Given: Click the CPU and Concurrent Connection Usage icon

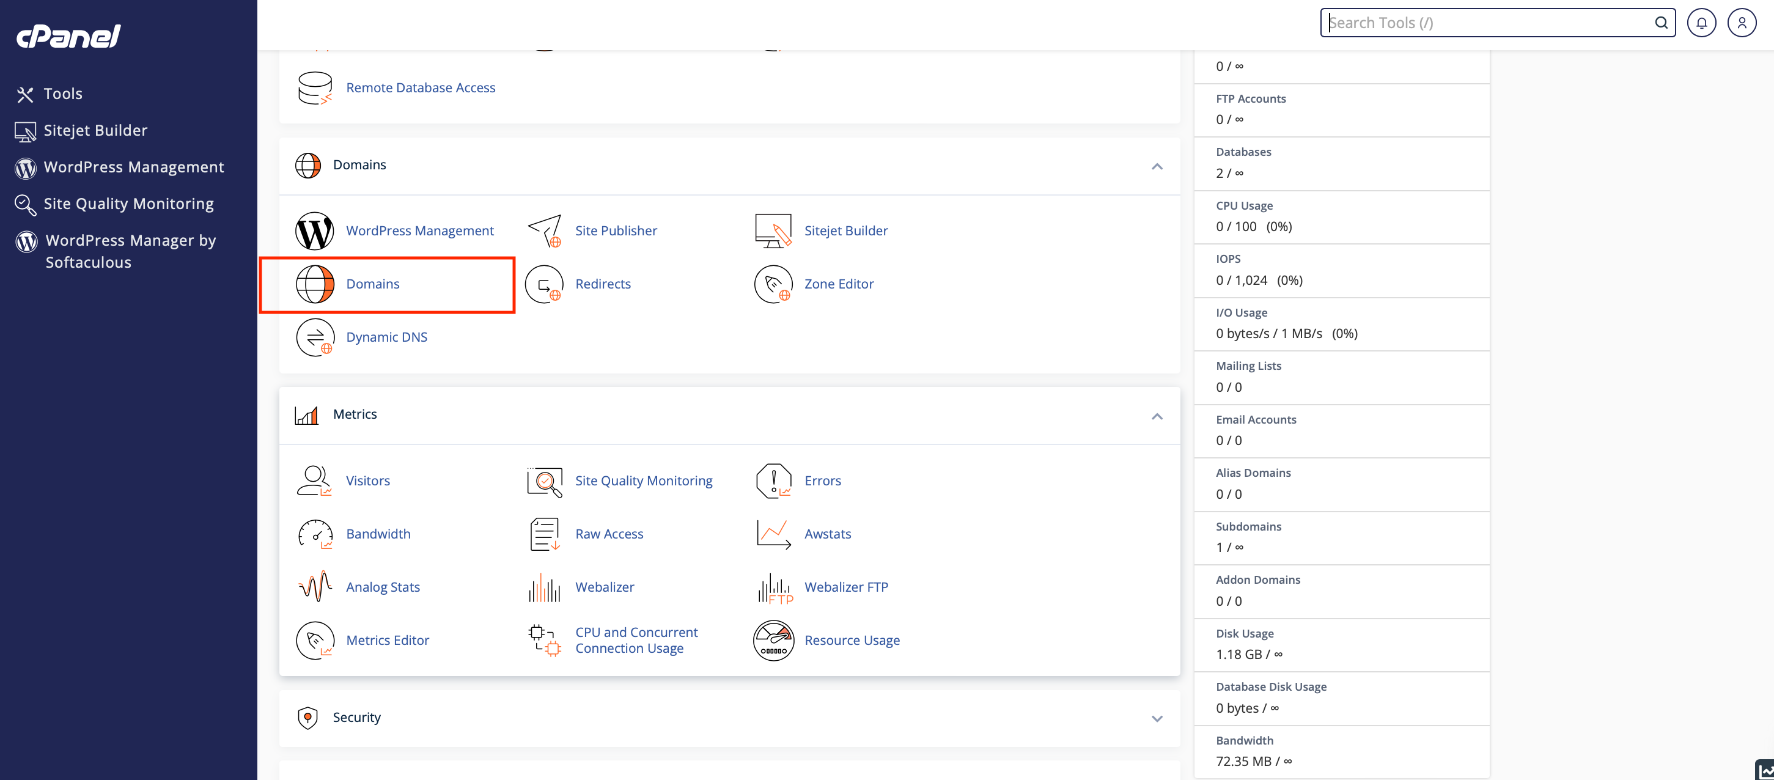Looking at the screenshot, I should (544, 640).
